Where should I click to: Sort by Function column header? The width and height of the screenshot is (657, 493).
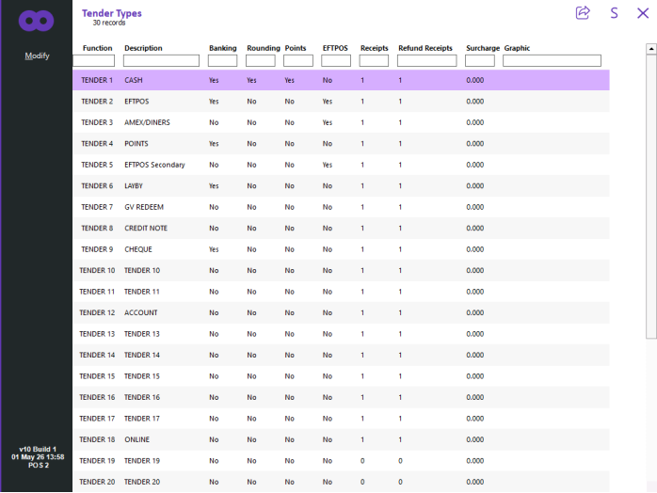(x=97, y=48)
